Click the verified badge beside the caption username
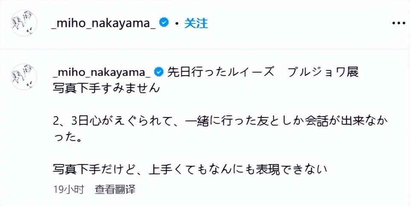The width and height of the screenshot is (410, 206). tap(158, 71)
